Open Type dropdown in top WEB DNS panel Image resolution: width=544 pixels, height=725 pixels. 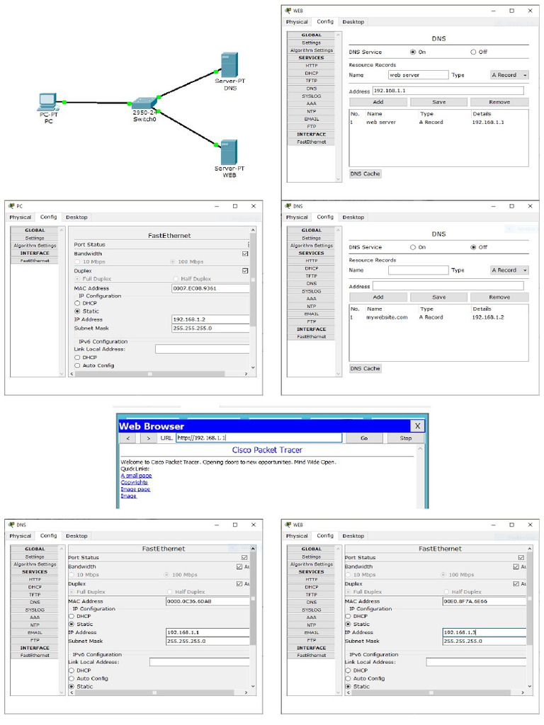(x=509, y=75)
